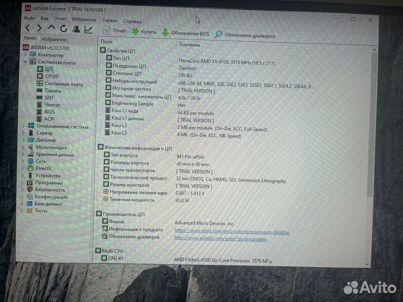Select the DirectX item in tree
The width and height of the screenshot is (403, 302).
(43, 168)
